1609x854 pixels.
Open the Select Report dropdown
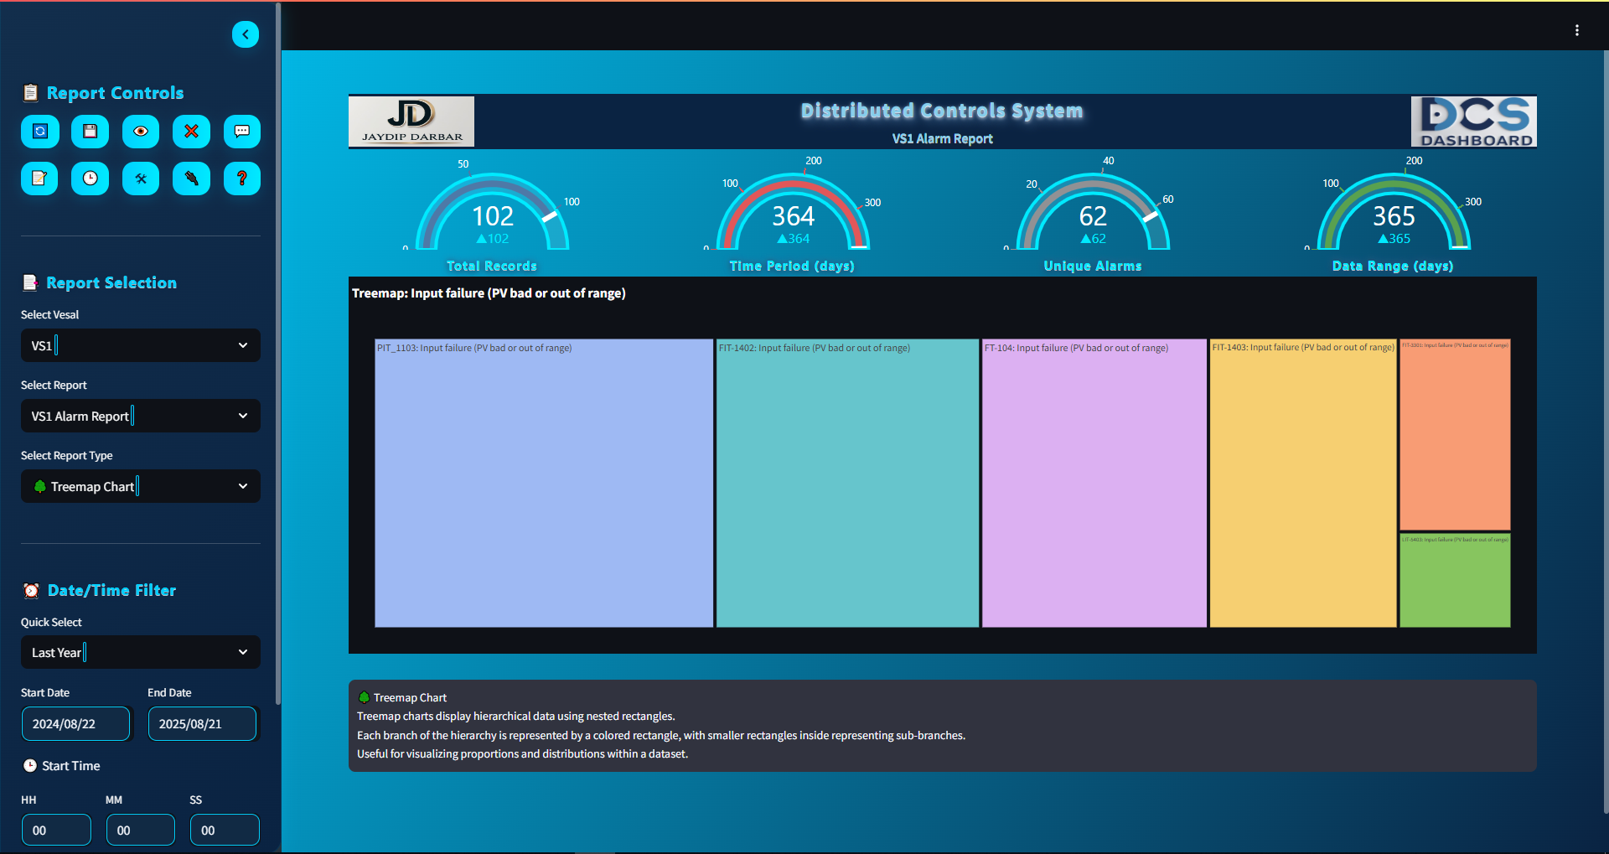[140, 416]
